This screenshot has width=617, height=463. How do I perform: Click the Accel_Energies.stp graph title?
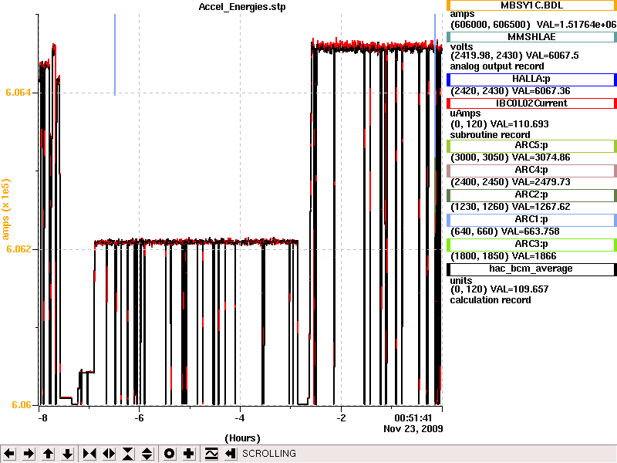point(242,7)
